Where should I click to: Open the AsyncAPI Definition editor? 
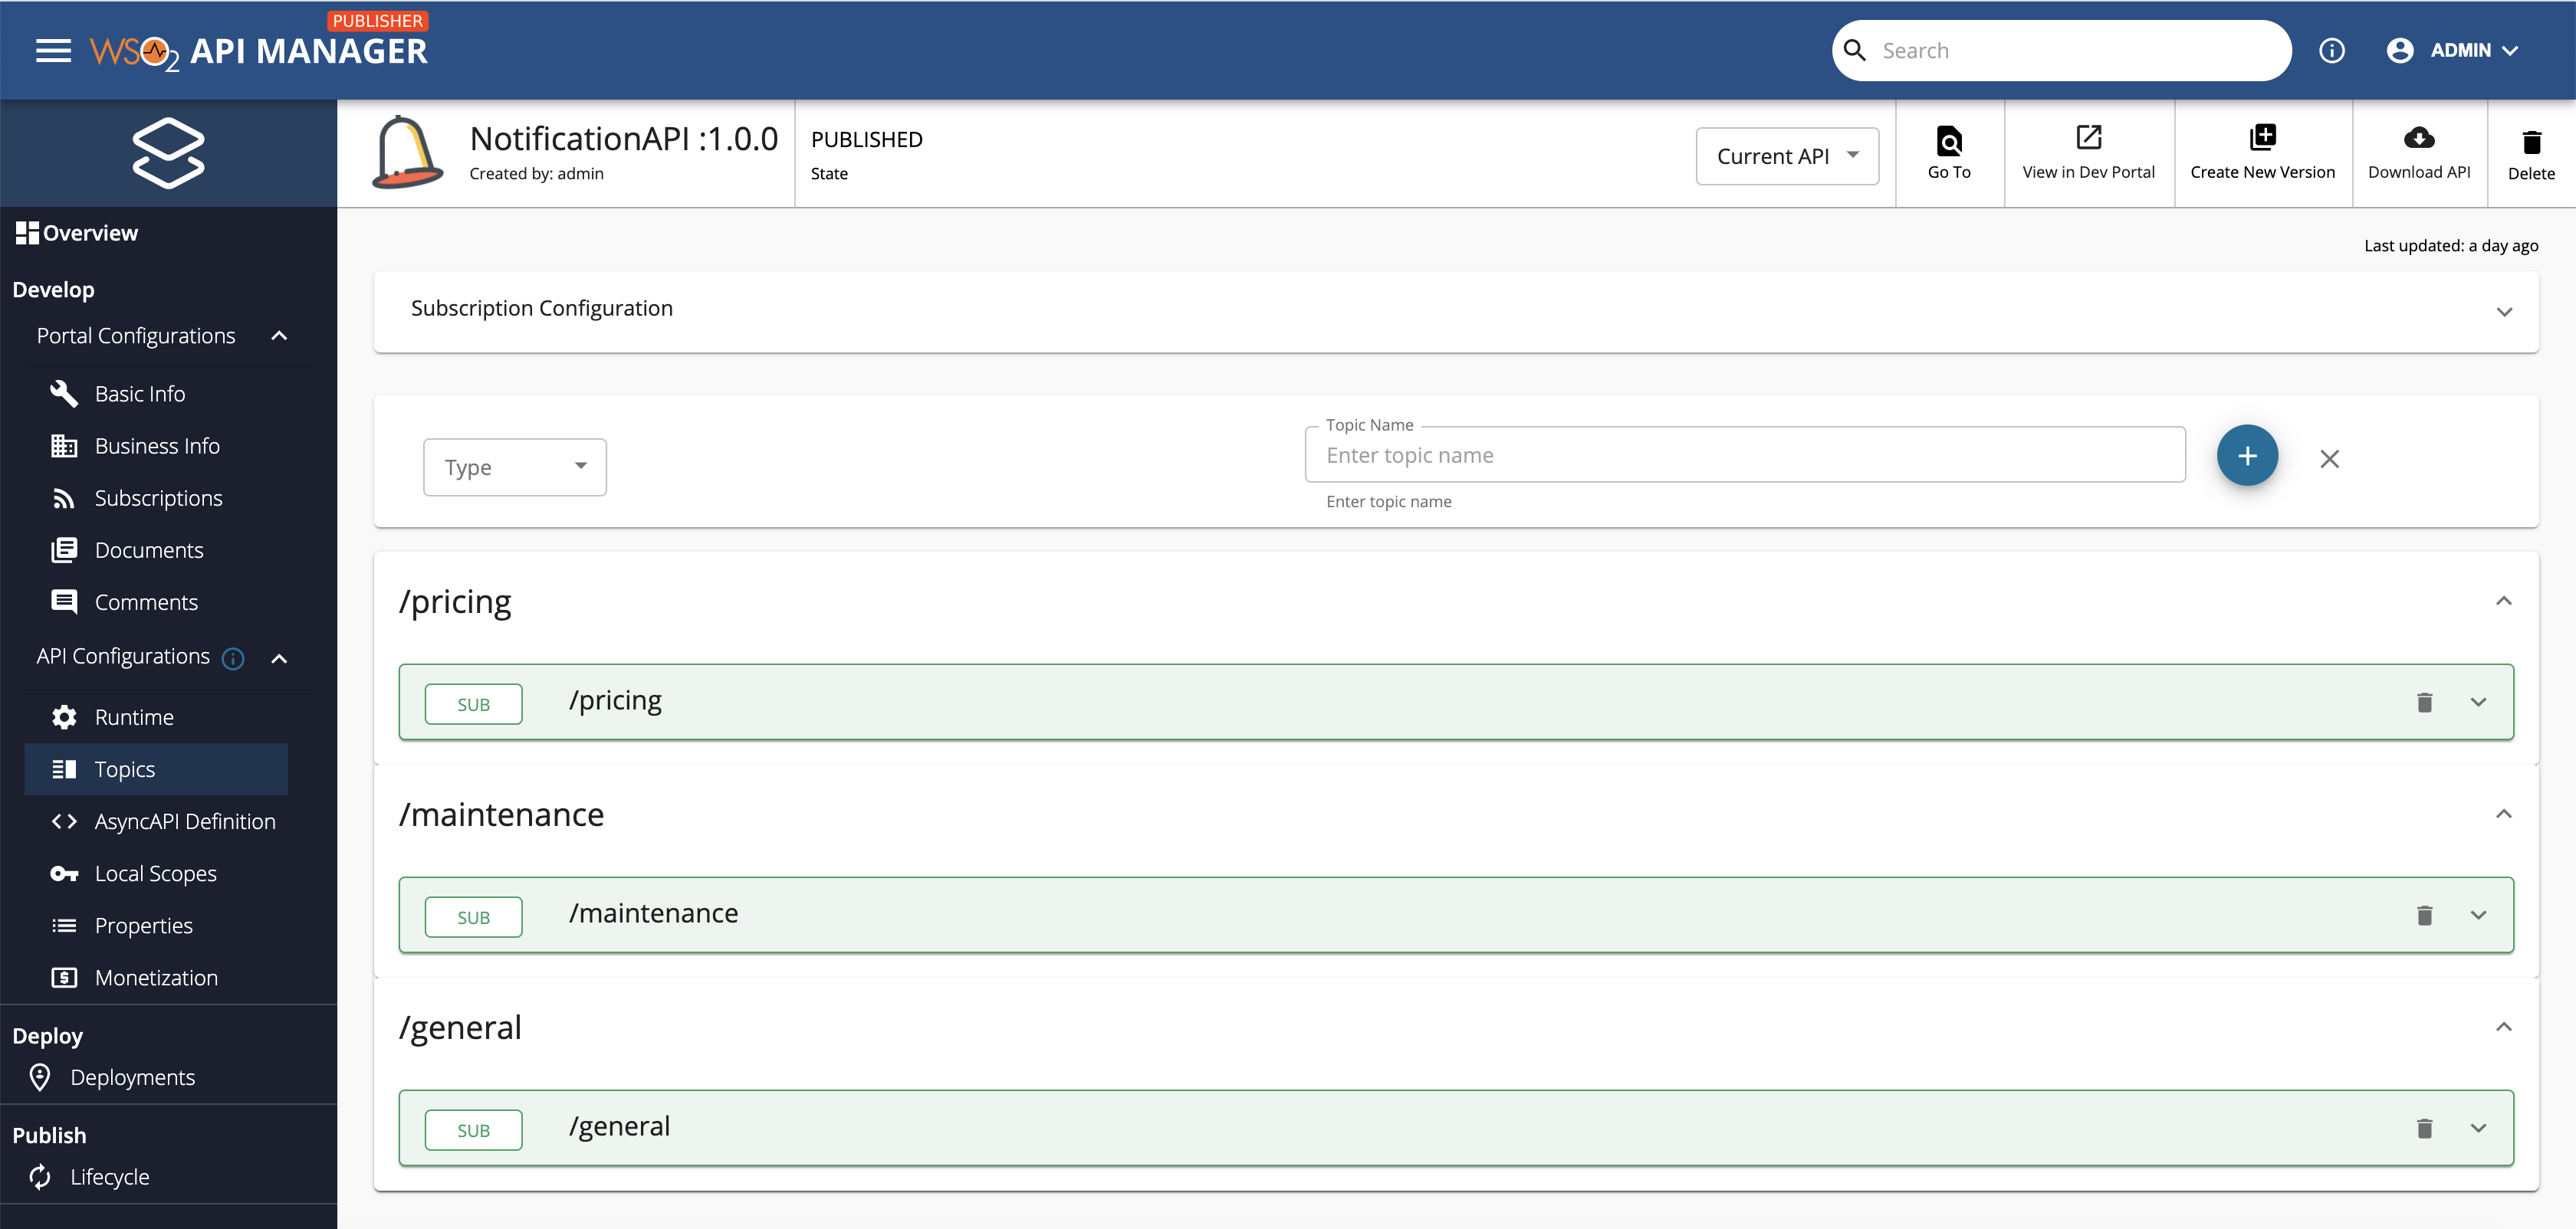point(64,821)
